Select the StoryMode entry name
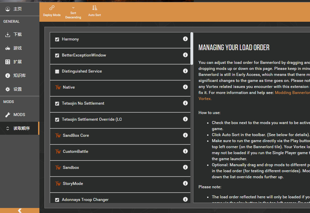Image resolution: width=310 pixels, height=213 pixels. pyautogui.click(x=73, y=184)
